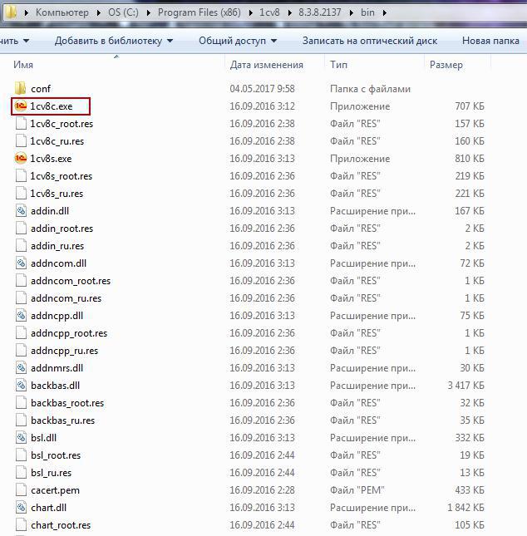Image resolution: width=527 pixels, height=536 pixels.
Task: Create a folder with 'Новая папка' button
Action: coord(490,40)
